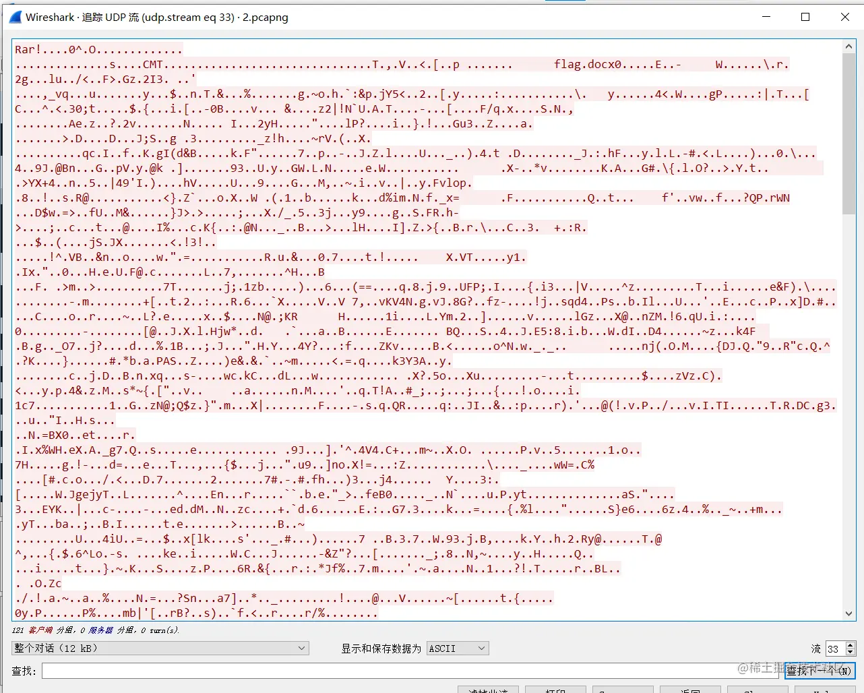The width and height of the screenshot is (864, 693).
Task: Click the line starting 0y.P......P%....mb
Action: [197, 613]
